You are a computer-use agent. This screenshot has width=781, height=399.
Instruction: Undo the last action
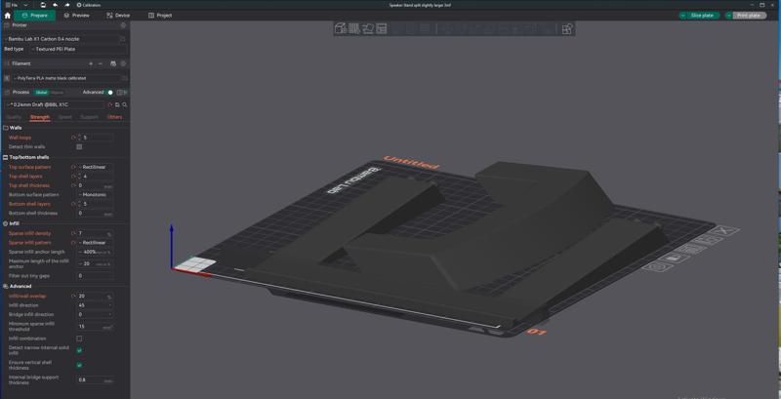coord(55,5)
